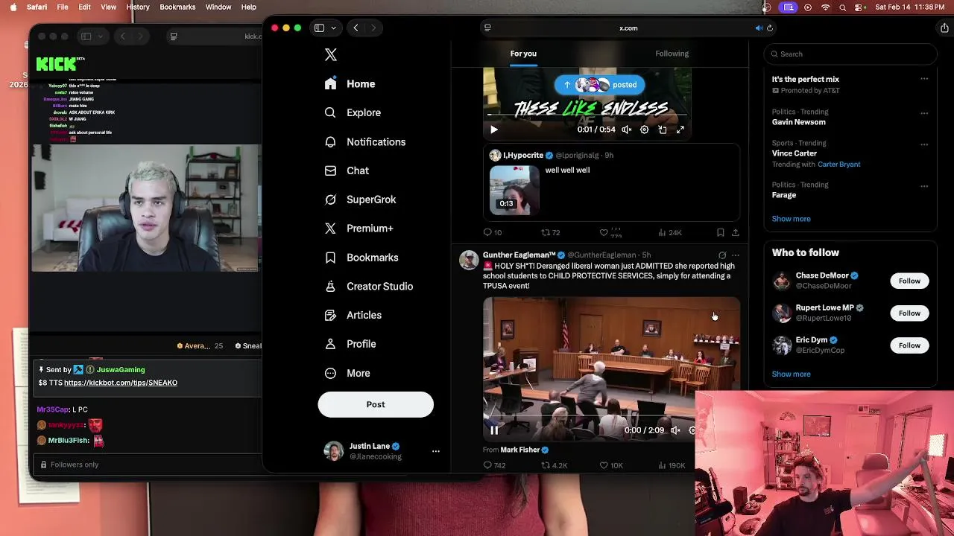Open more options for Vince Carter trend
954x536 pixels.
click(x=924, y=144)
